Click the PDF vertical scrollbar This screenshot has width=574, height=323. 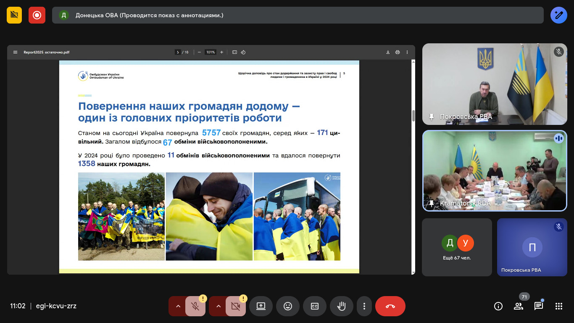(x=413, y=116)
